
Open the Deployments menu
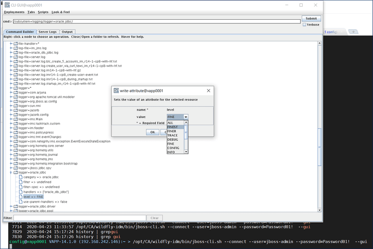14,12
